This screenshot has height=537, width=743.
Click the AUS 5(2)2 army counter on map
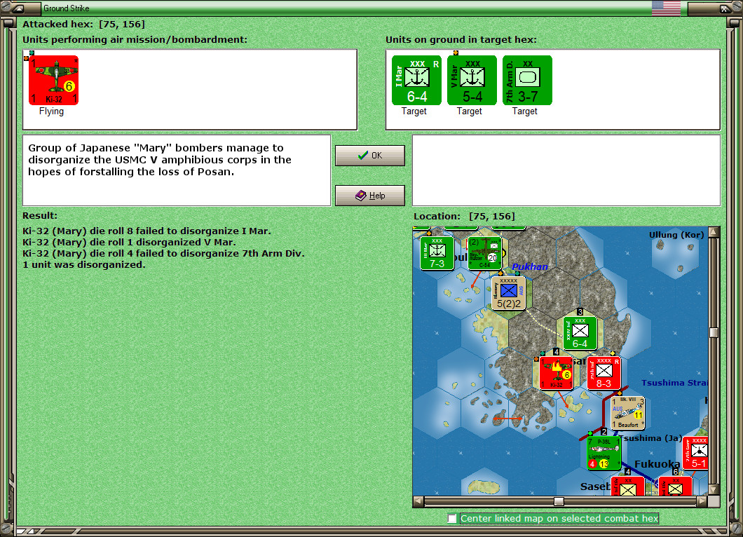pos(508,293)
